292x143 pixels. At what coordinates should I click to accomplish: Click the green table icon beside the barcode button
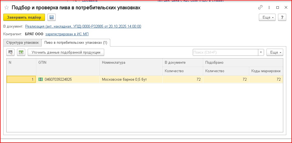tap(21, 52)
